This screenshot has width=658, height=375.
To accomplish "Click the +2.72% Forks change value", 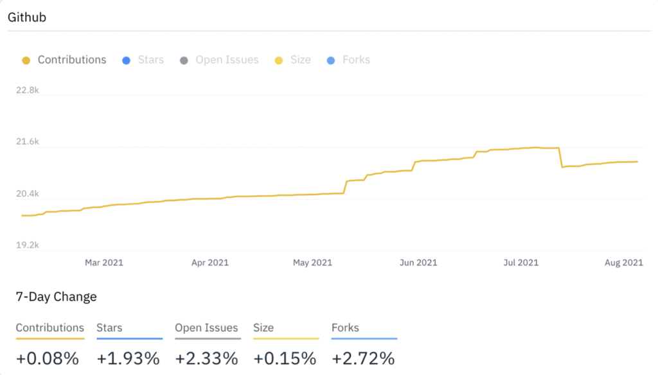I will (x=363, y=358).
